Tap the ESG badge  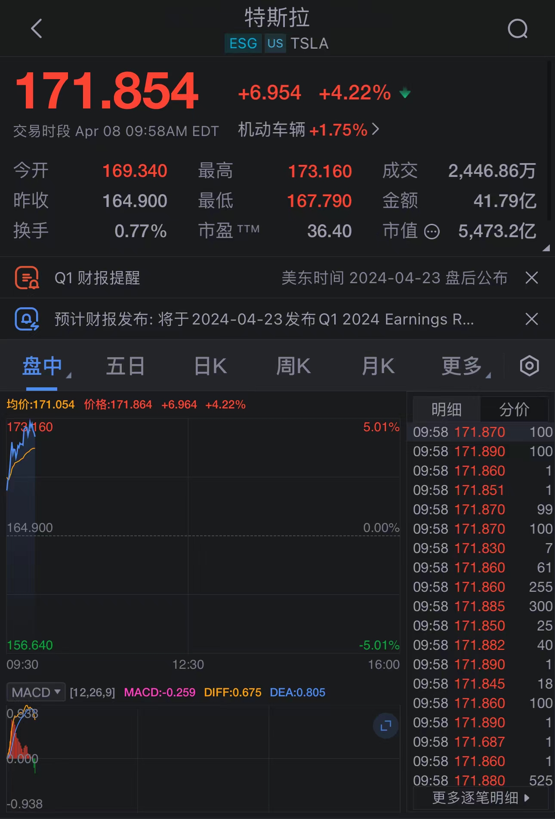[243, 43]
